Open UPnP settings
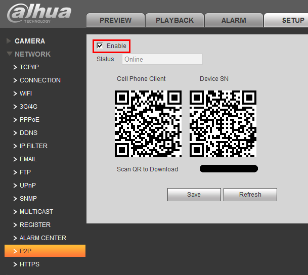The width and height of the screenshot is (308, 275). tap(28, 186)
